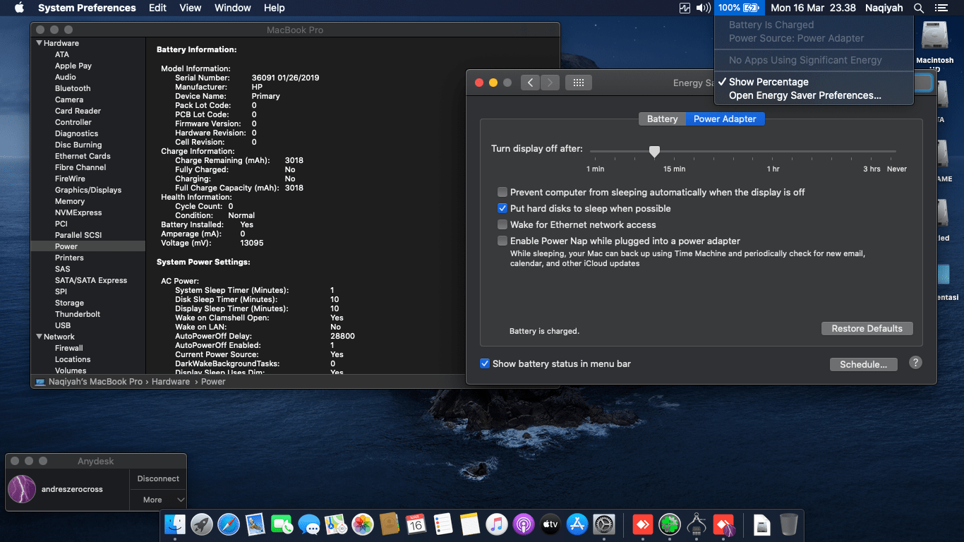Click the Turn display off slider thumb

pos(654,152)
